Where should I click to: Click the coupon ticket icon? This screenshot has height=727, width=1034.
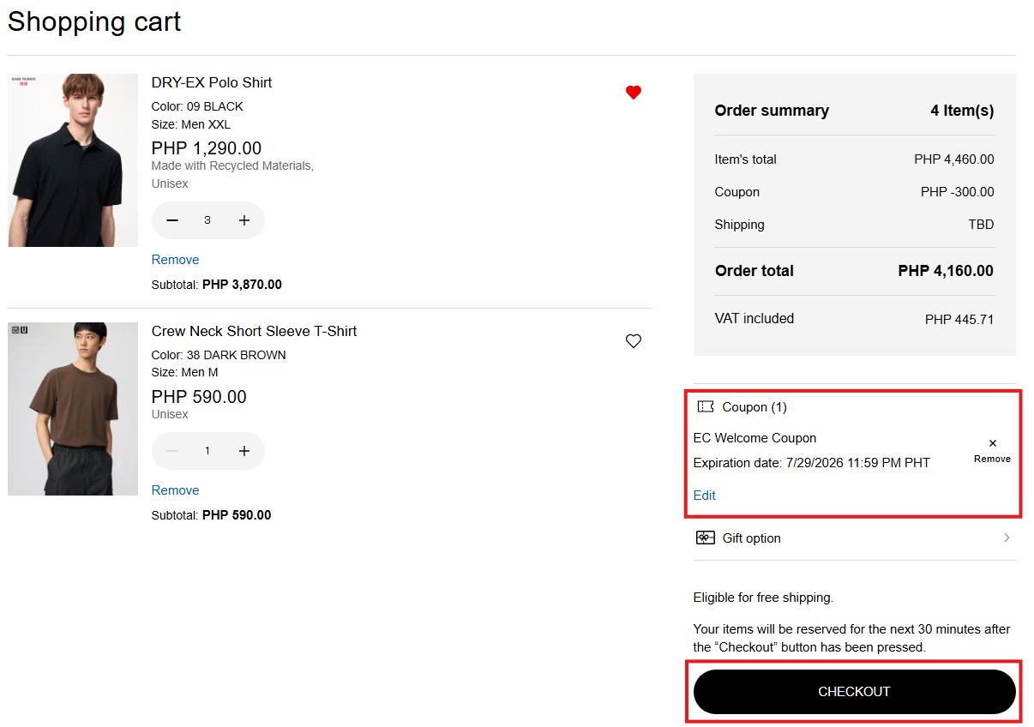706,406
